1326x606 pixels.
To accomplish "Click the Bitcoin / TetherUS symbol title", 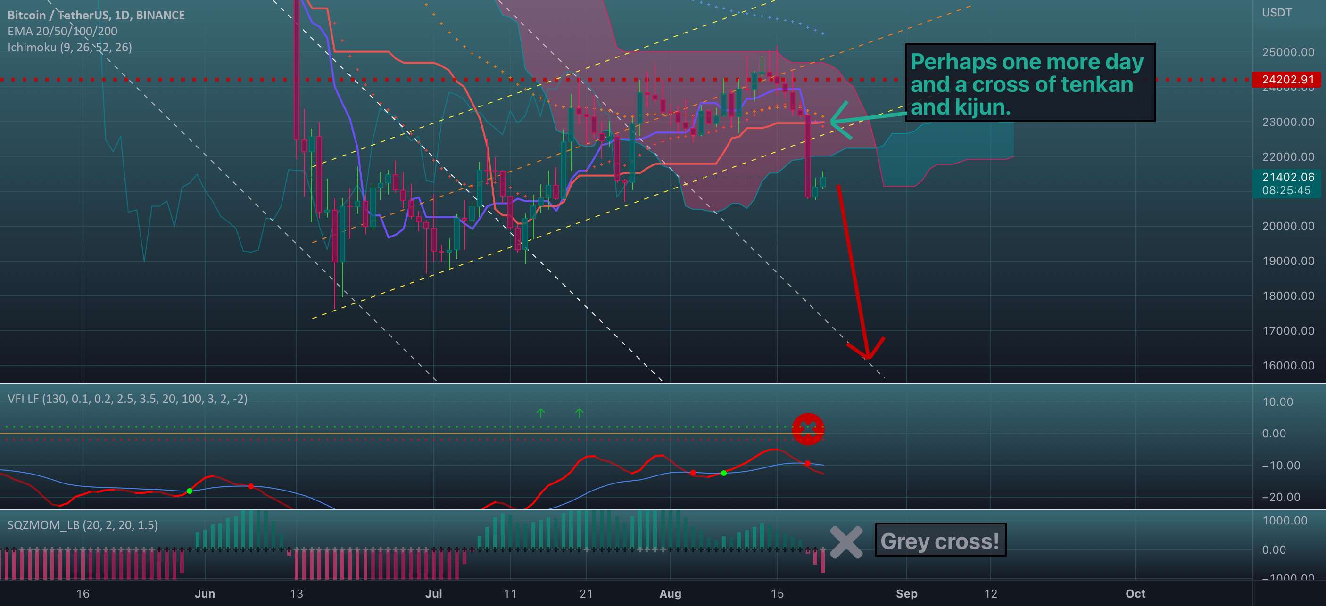I will [96, 15].
